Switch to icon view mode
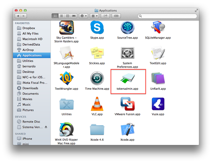This screenshot has width=212, height=163. pyautogui.click(x=55, y=16)
